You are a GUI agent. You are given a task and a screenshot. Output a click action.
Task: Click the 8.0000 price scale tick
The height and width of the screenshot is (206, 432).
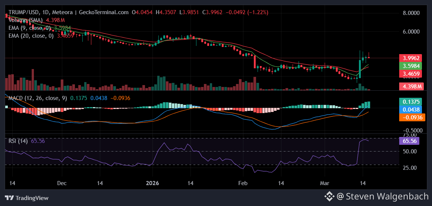click(x=411, y=13)
